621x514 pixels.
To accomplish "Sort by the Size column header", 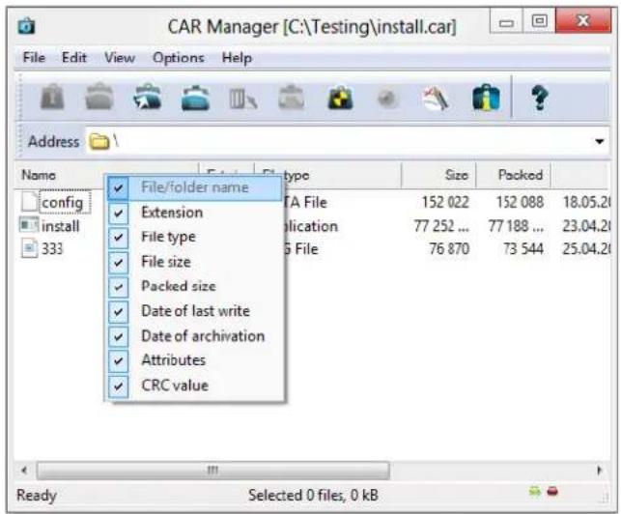I will (438, 175).
